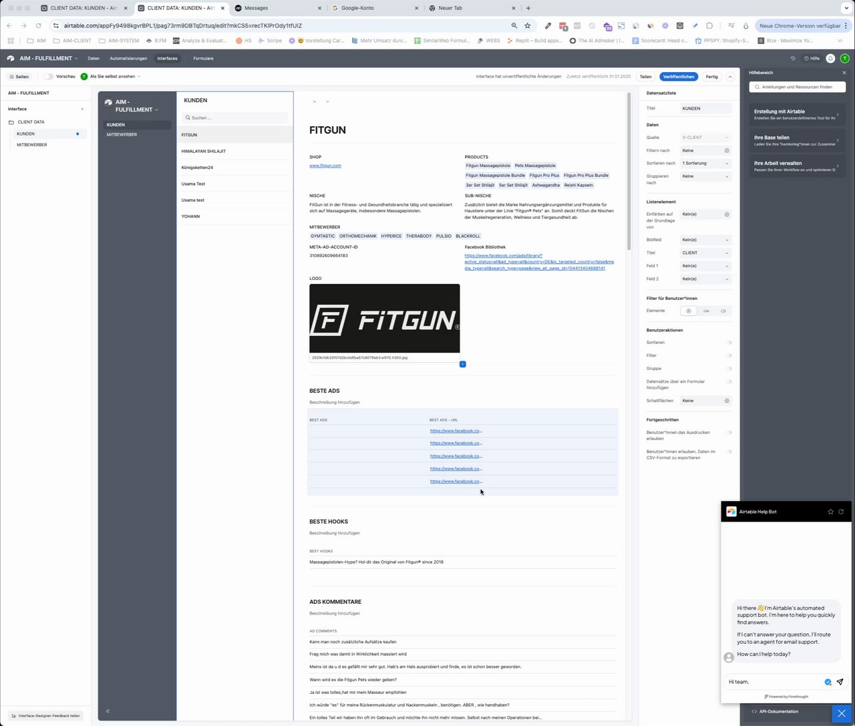The height and width of the screenshot is (726, 855).
Task: Click the Fertig button
Action: coord(712,77)
